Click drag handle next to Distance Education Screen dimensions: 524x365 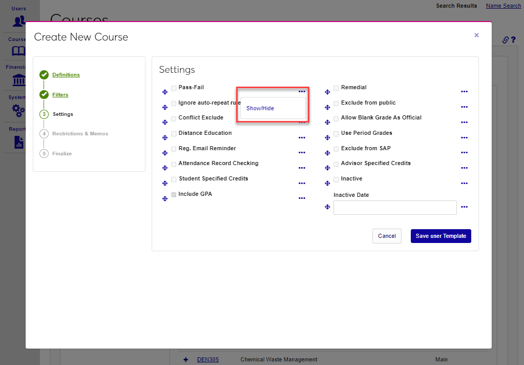(165, 138)
